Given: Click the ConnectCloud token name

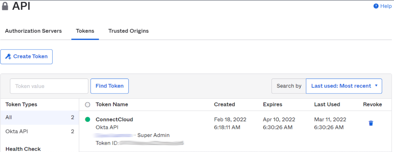Looking at the screenshot, I should [x=114, y=120].
